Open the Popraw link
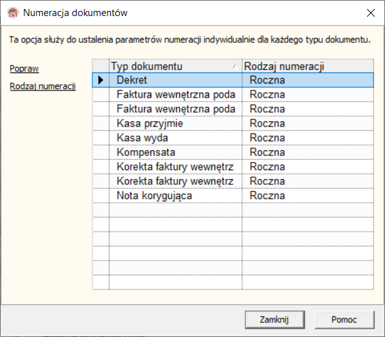Image resolution: width=385 pixels, height=337 pixels. (20, 69)
